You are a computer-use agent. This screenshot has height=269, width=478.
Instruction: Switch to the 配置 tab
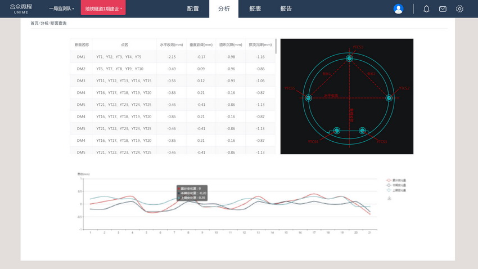pos(193,9)
